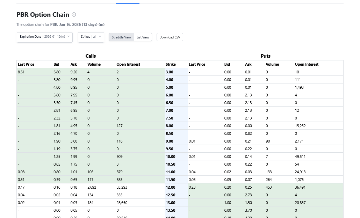Select the 3.00 strike cell

tap(169, 72)
